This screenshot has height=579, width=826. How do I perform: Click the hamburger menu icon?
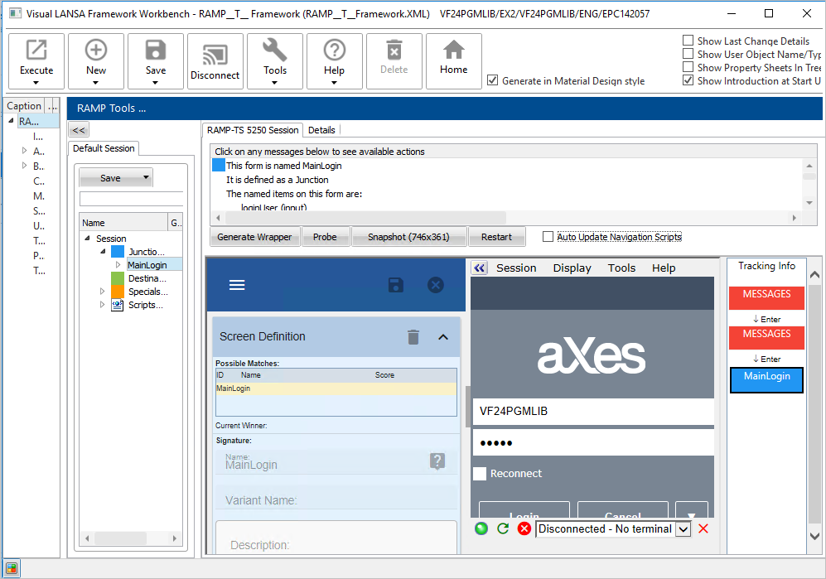(x=237, y=285)
